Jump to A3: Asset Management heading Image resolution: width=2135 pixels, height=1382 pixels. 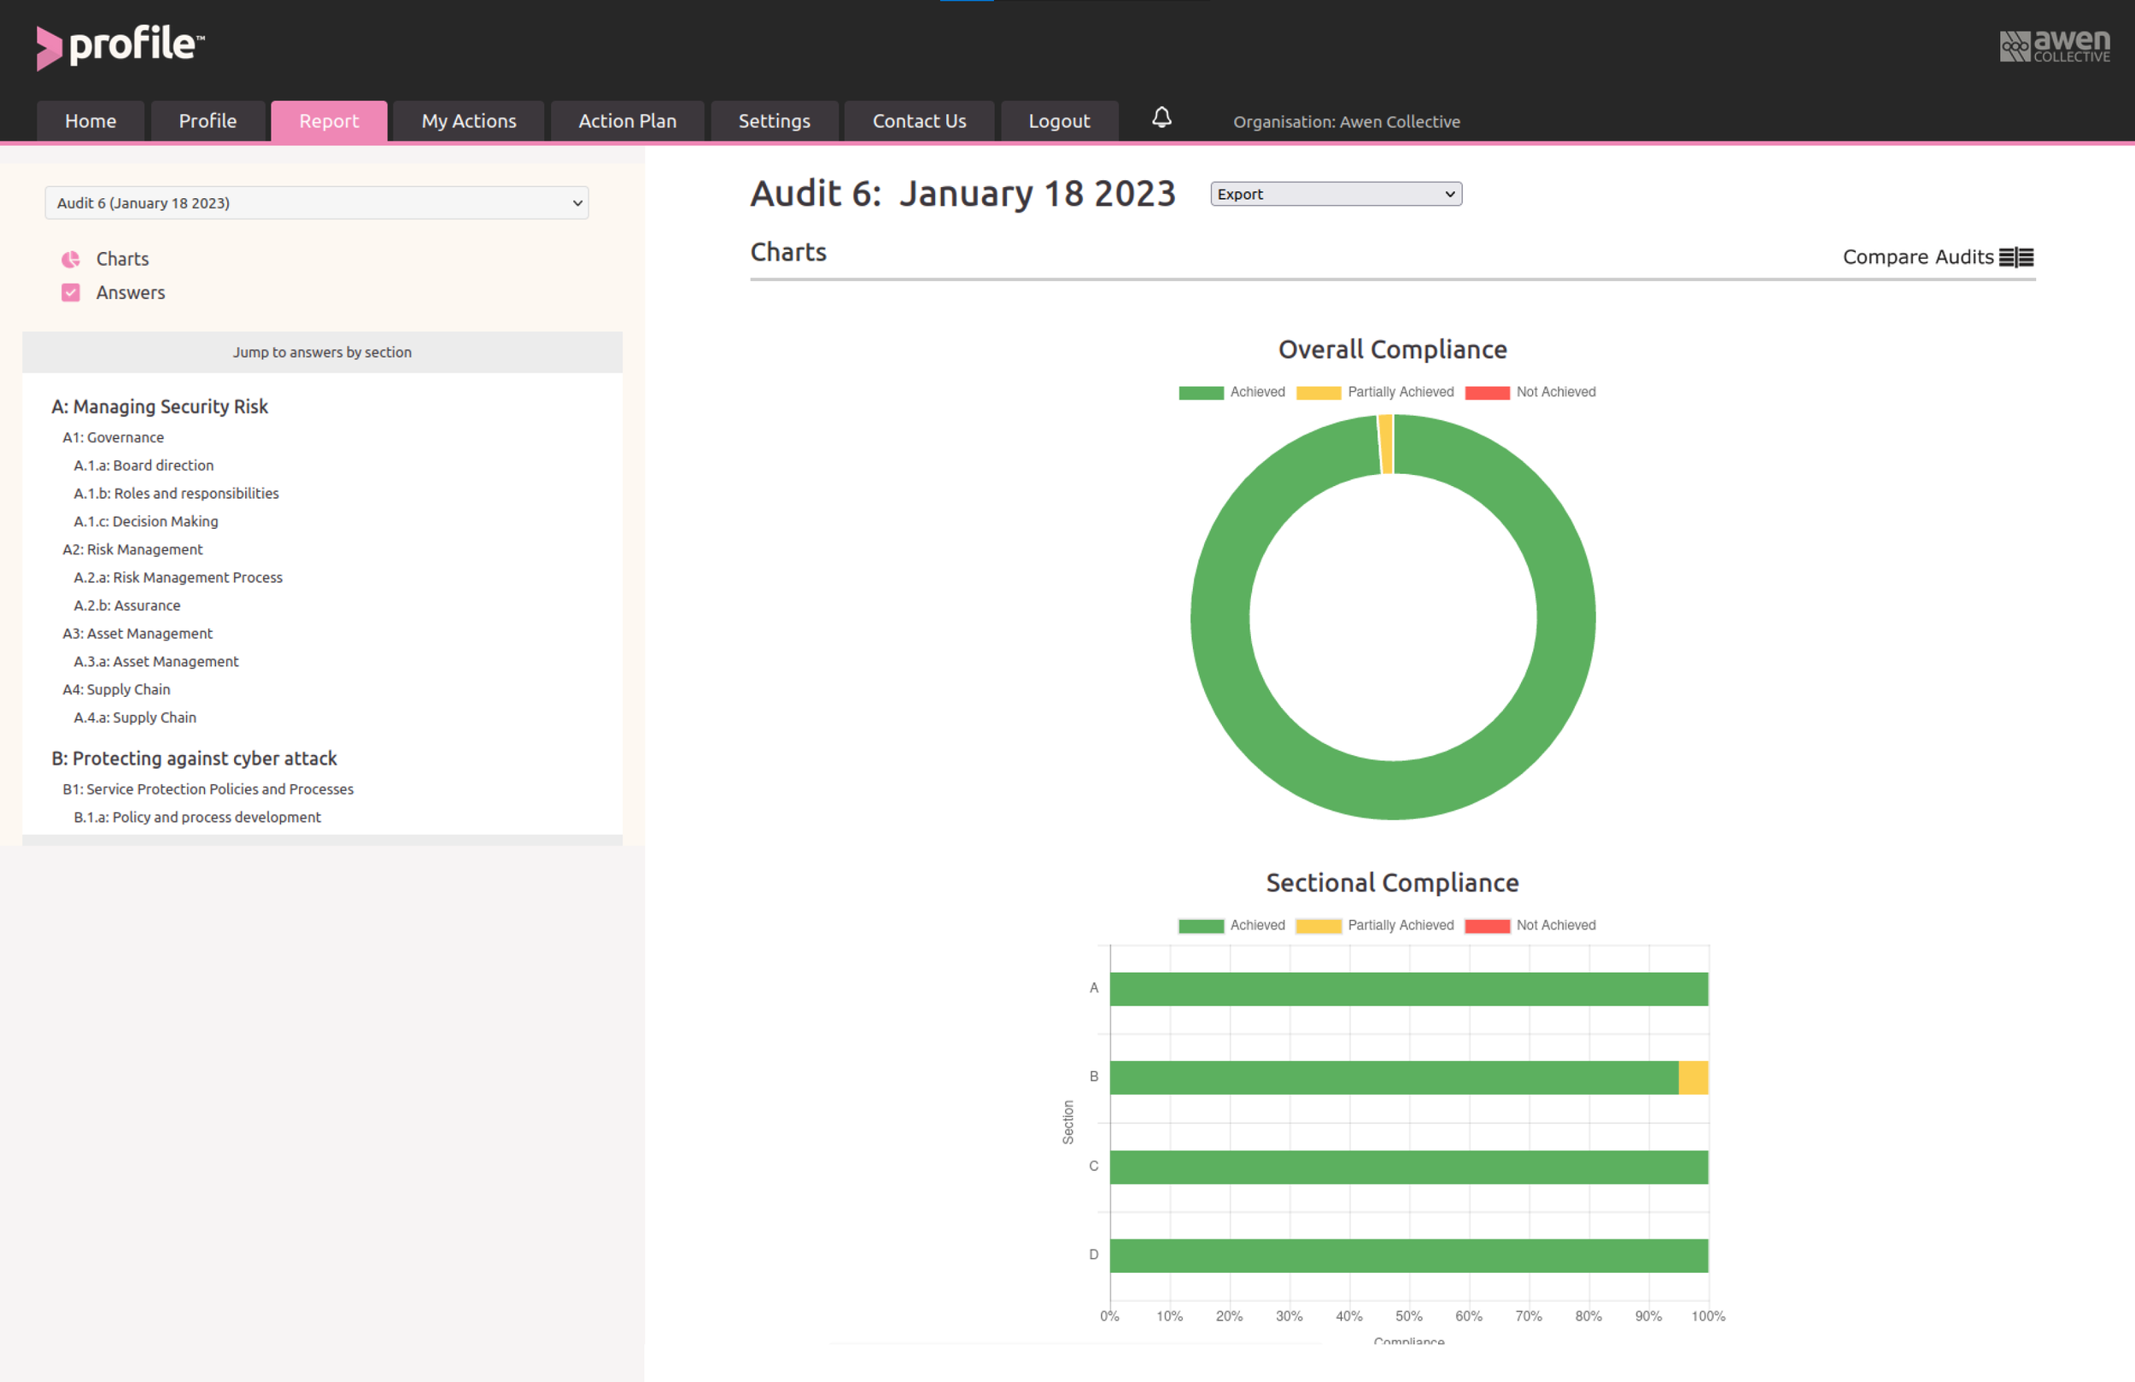[137, 634]
